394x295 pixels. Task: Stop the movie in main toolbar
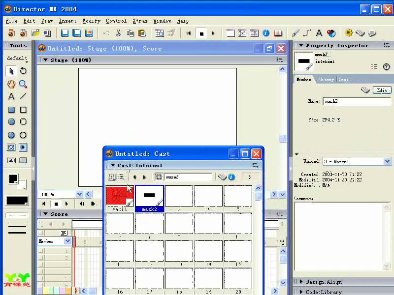coord(201,33)
